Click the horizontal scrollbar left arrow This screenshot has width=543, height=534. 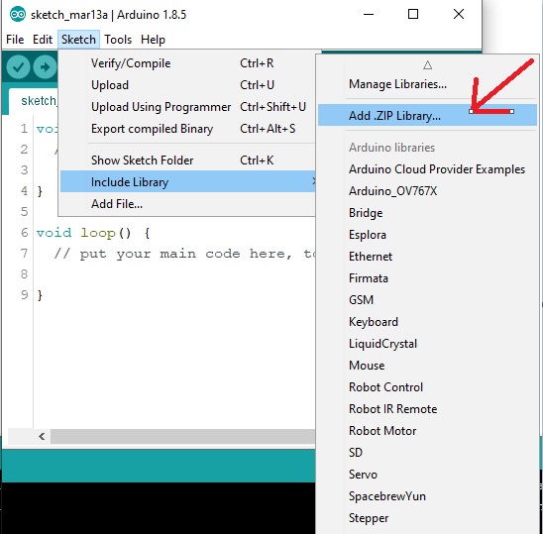click(x=42, y=436)
